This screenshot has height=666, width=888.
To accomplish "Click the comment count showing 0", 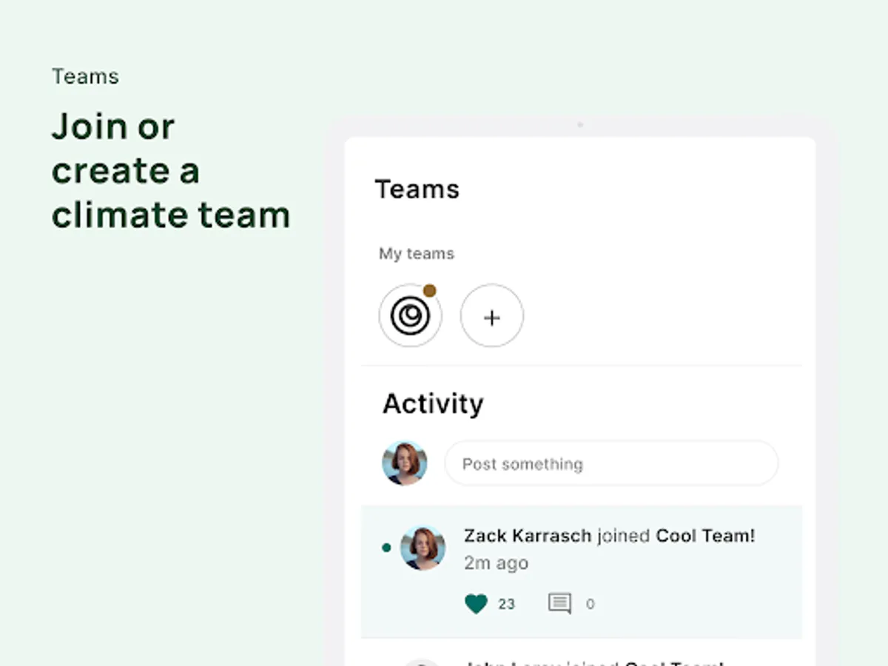I will pyautogui.click(x=590, y=605).
